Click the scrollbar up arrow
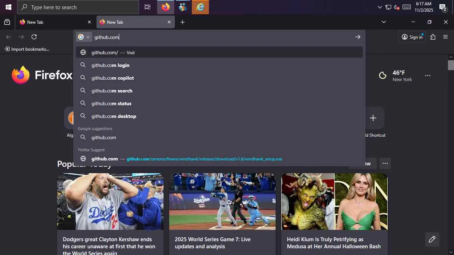Image resolution: width=454 pixels, height=255 pixels. pyautogui.click(x=451, y=57)
